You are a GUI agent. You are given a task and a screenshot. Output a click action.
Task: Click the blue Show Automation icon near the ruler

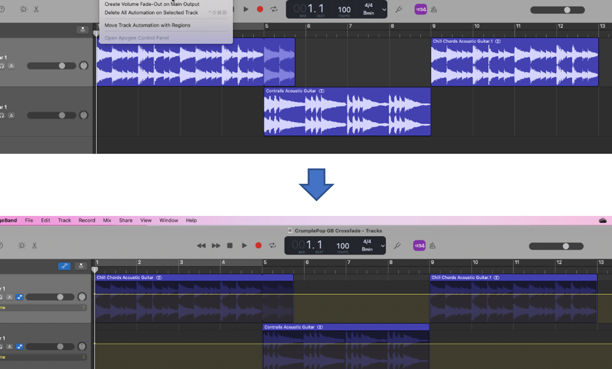pos(64,266)
